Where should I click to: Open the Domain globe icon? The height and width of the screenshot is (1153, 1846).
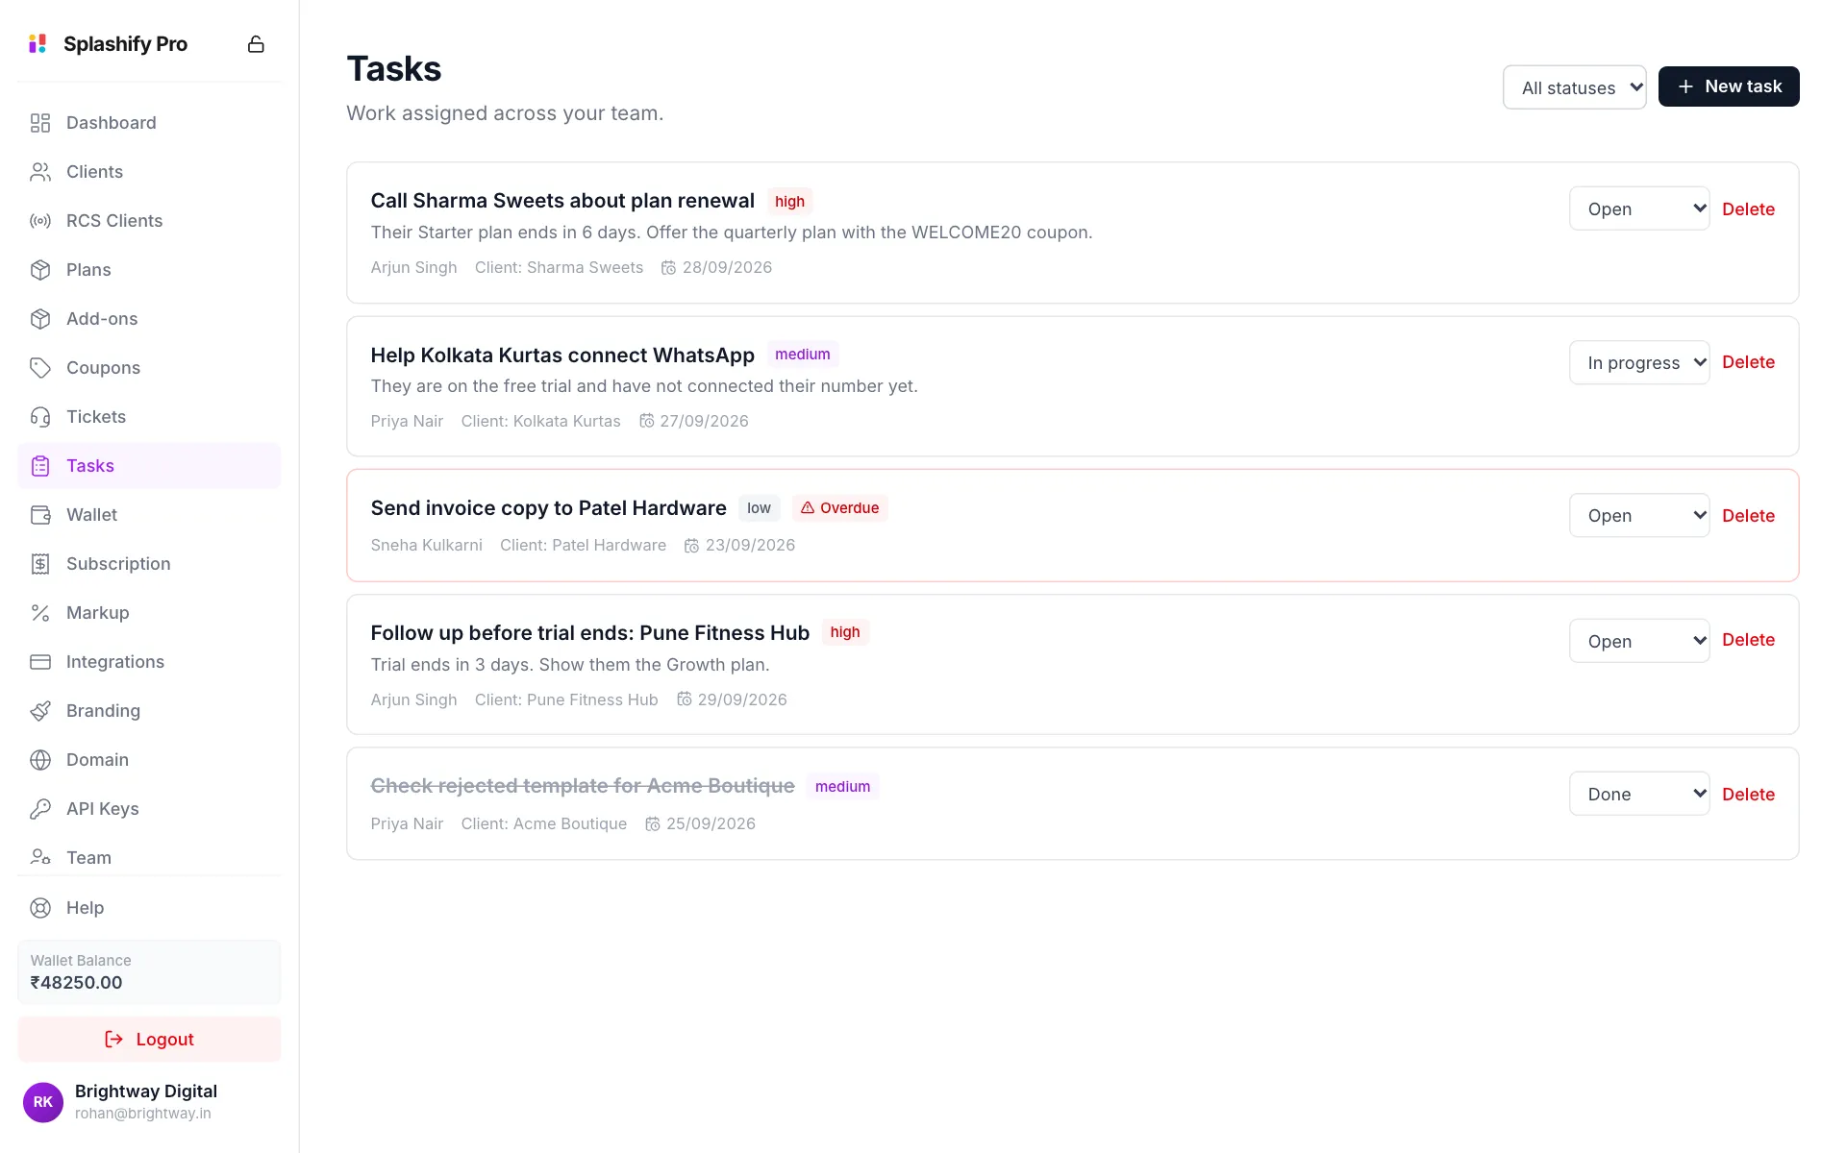40,760
